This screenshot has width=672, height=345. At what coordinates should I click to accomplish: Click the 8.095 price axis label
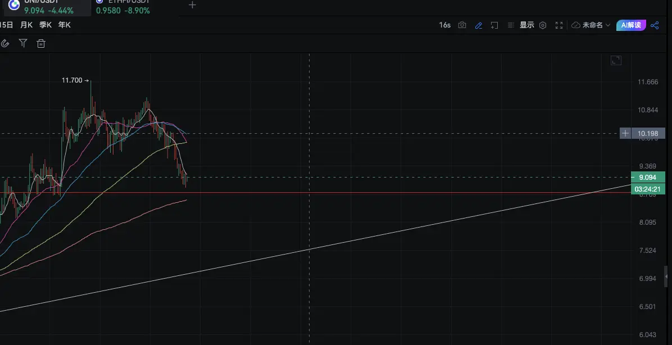pyautogui.click(x=648, y=222)
